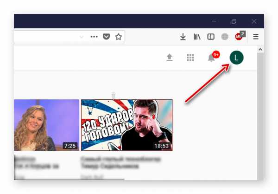Open the Firefox hamburger menu
This screenshot has width=278, height=194.
[256, 37]
